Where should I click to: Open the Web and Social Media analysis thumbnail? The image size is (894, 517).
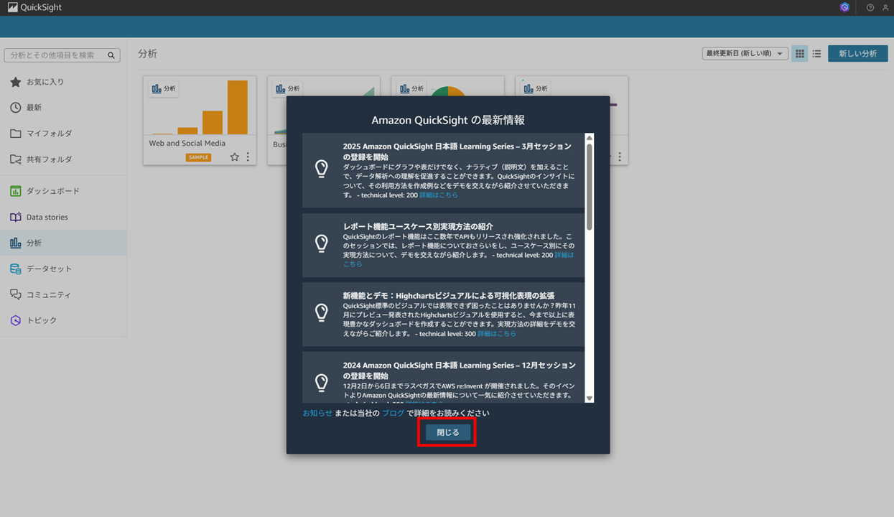(200, 106)
